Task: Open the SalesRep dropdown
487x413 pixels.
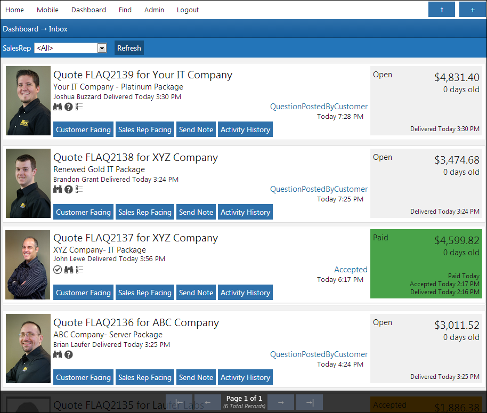Action: [x=71, y=48]
